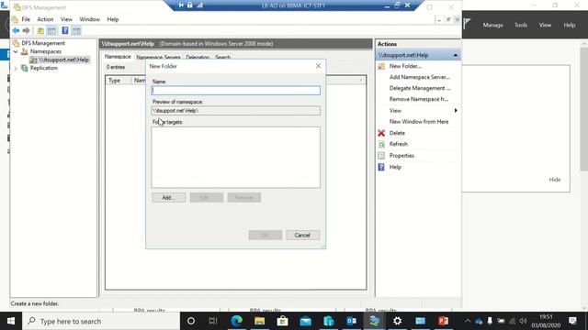Click the blue Help book toolbar icon

[x=65, y=30]
